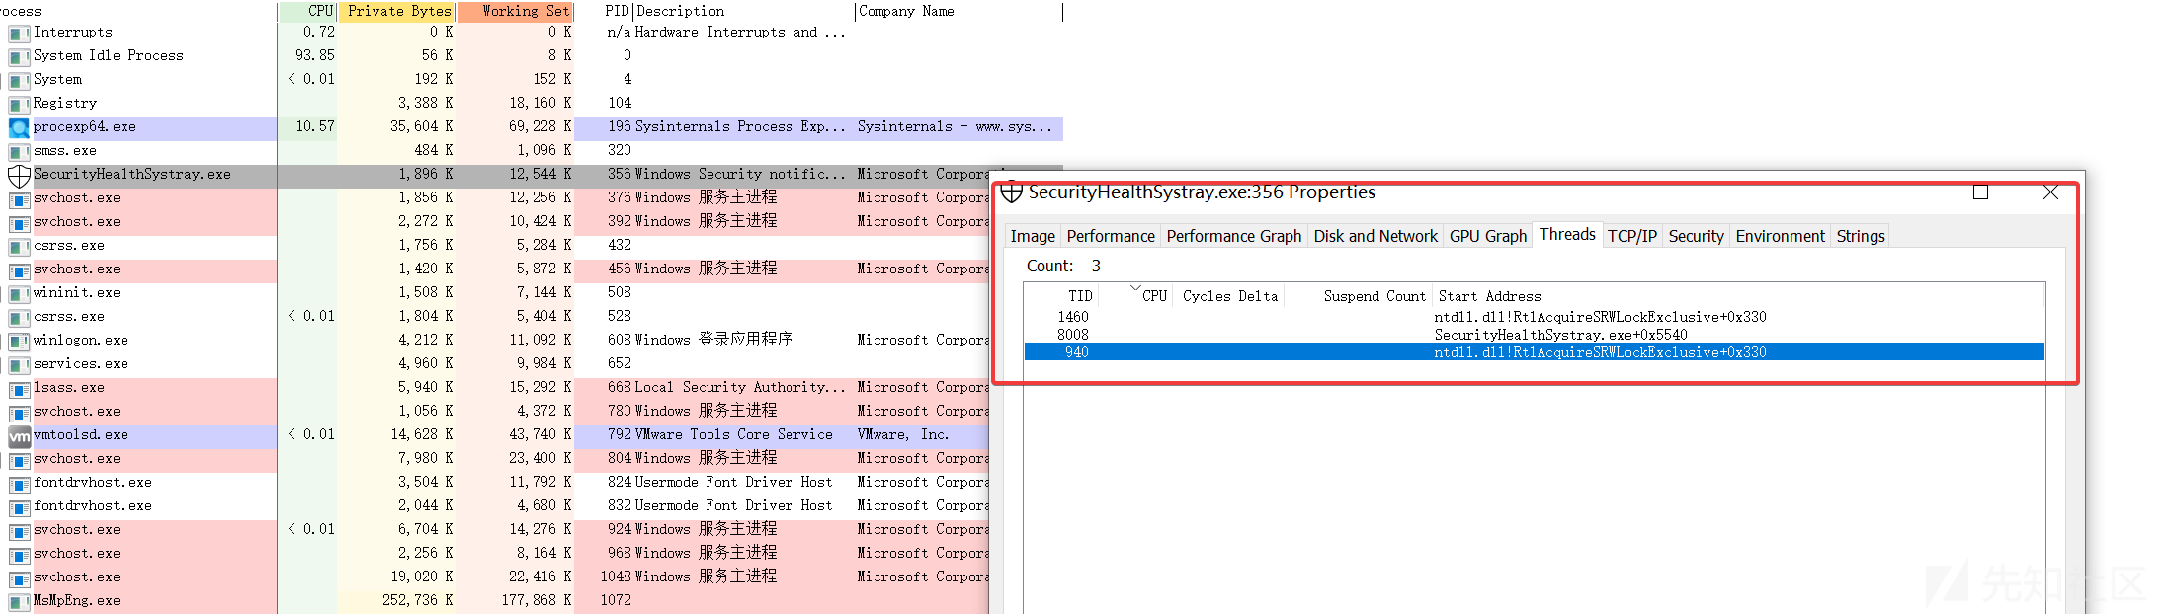The image size is (2166, 614).
Task: Click the SecurityHealthSystray.exe shield icon in process list
Action: (19, 176)
